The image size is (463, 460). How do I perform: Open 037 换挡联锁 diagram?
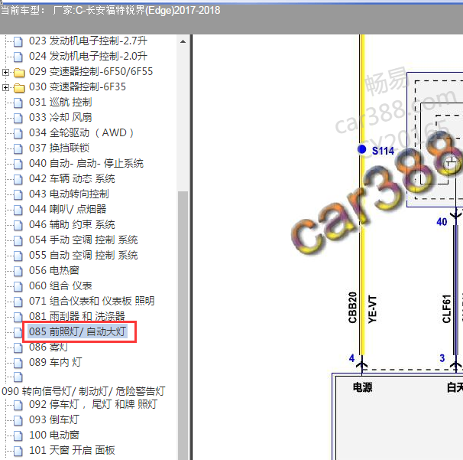59,148
